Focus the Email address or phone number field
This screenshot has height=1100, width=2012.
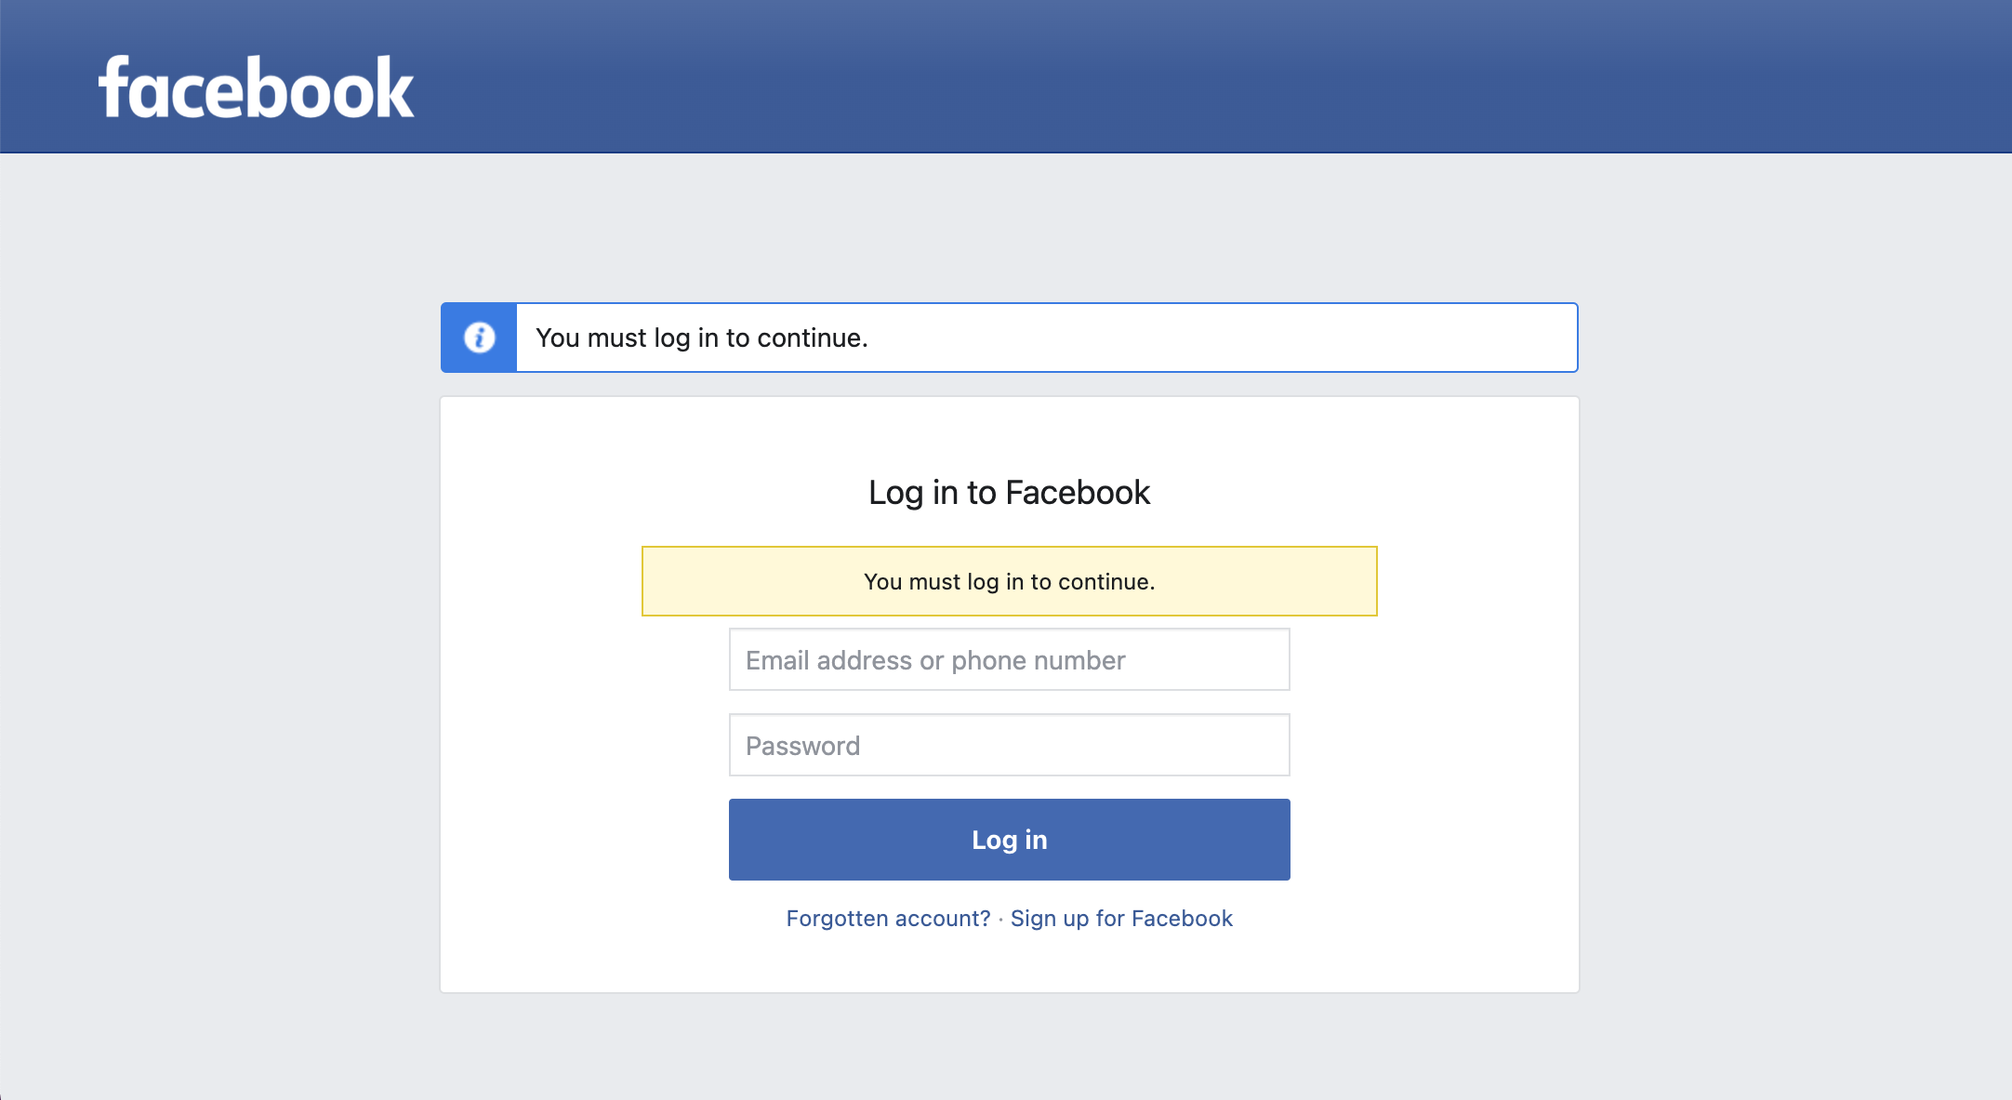pyautogui.click(x=1009, y=659)
